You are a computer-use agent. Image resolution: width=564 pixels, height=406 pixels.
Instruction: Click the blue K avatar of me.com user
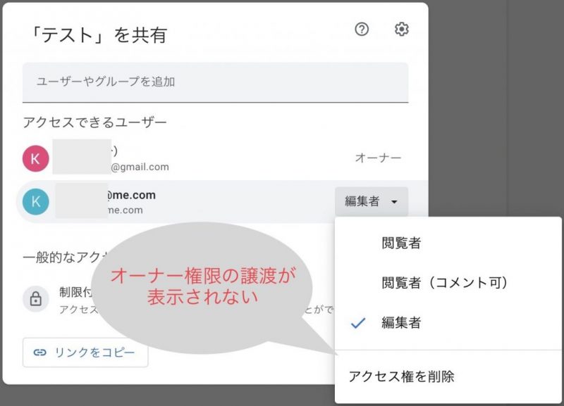[x=36, y=202]
